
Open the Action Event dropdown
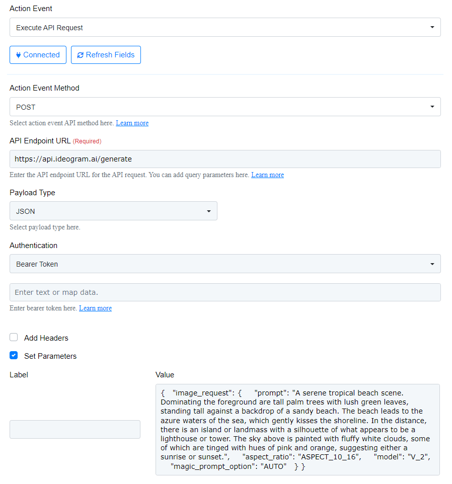click(x=225, y=28)
